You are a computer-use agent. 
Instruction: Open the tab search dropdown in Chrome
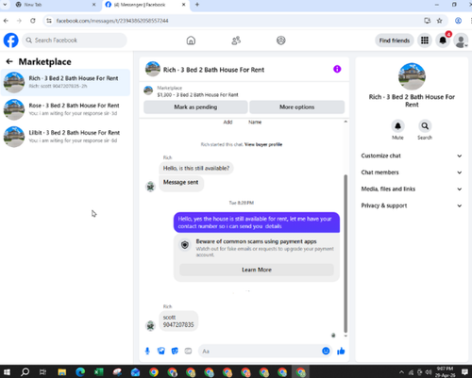click(x=5, y=5)
